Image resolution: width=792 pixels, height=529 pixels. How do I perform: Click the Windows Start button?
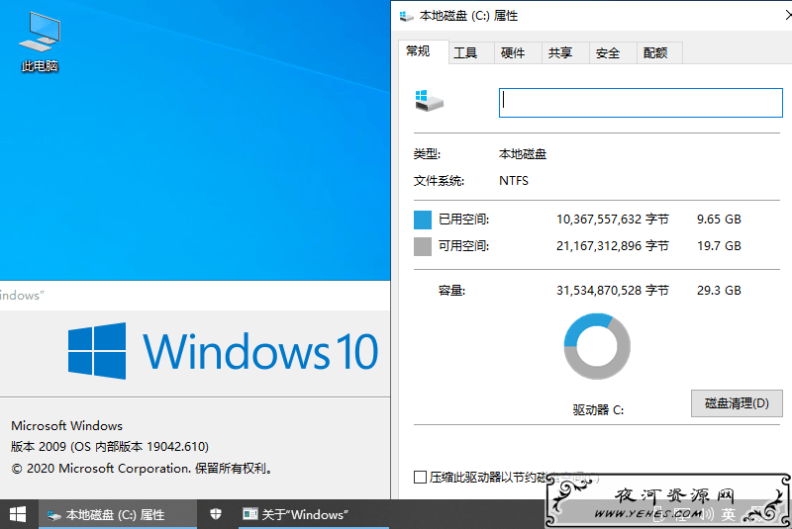pos(18,514)
